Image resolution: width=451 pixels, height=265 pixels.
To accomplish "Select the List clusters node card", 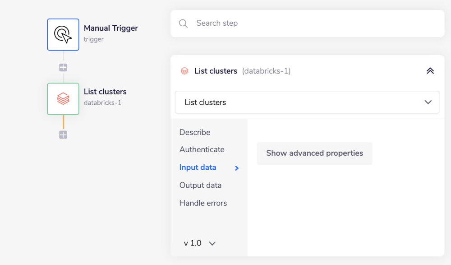I will tap(105, 92).
